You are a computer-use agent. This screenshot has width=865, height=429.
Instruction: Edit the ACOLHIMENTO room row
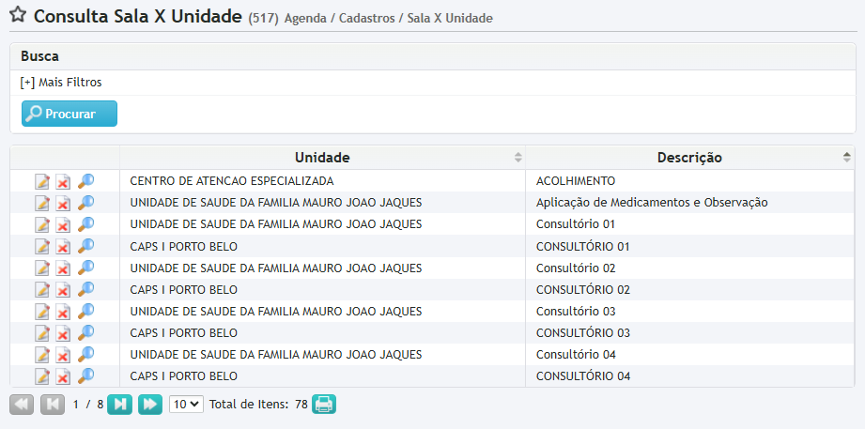[42, 181]
